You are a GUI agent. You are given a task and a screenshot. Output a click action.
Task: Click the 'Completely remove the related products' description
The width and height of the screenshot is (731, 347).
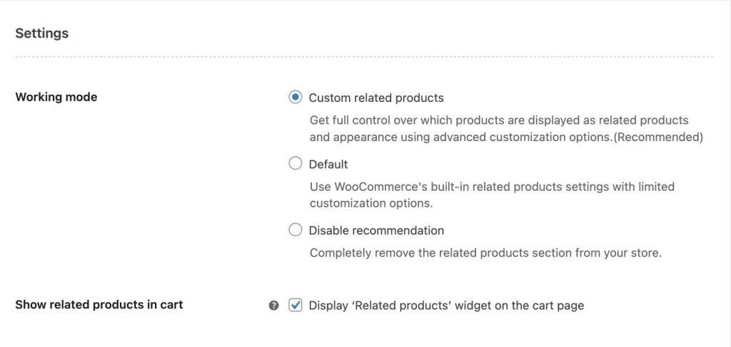click(485, 253)
